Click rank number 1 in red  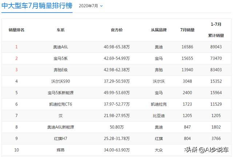[16, 47]
